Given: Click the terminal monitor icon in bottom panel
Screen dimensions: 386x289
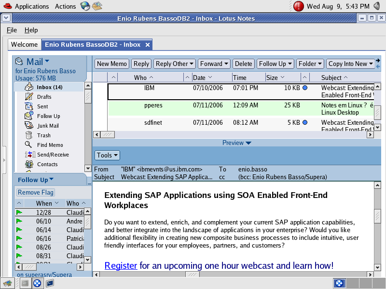Looking at the screenshot, I should point(50,283).
